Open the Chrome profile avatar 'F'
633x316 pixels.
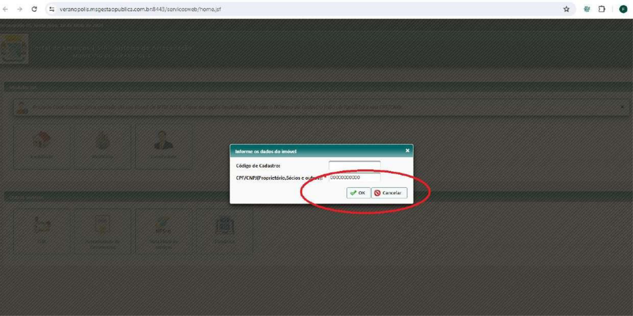(x=623, y=9)
